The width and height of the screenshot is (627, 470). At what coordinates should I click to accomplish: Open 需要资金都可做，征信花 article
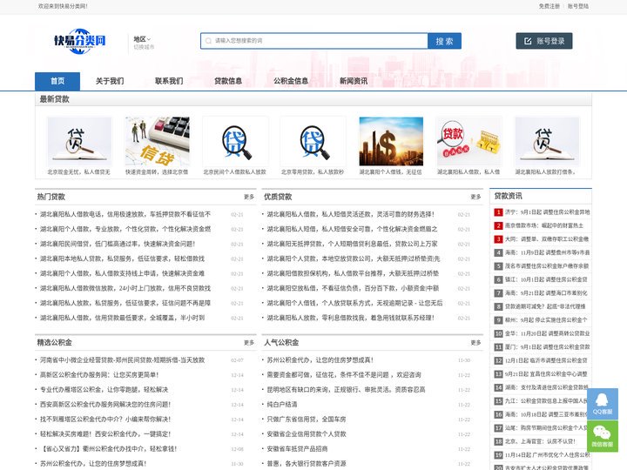(344, 375)
